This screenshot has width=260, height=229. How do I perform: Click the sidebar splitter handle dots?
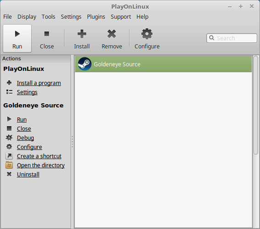[x=72, y=142]
